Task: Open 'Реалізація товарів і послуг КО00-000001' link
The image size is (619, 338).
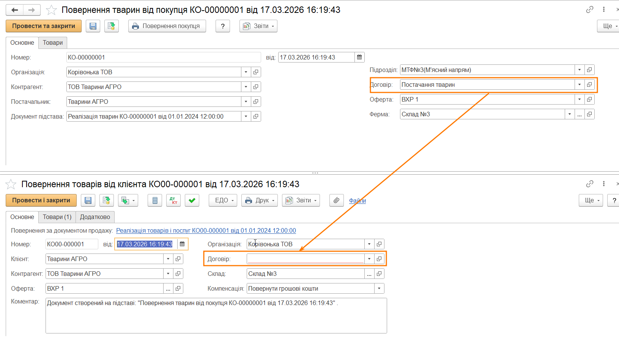Action: (206, 230)
